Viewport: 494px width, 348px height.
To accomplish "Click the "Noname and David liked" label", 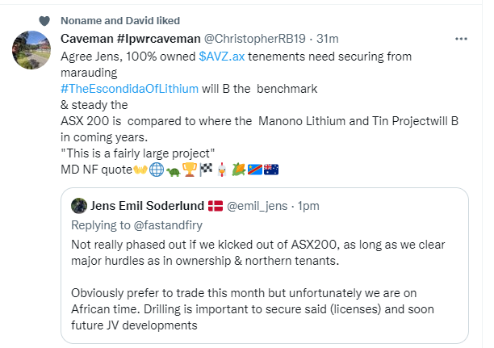I will (121, 20).
